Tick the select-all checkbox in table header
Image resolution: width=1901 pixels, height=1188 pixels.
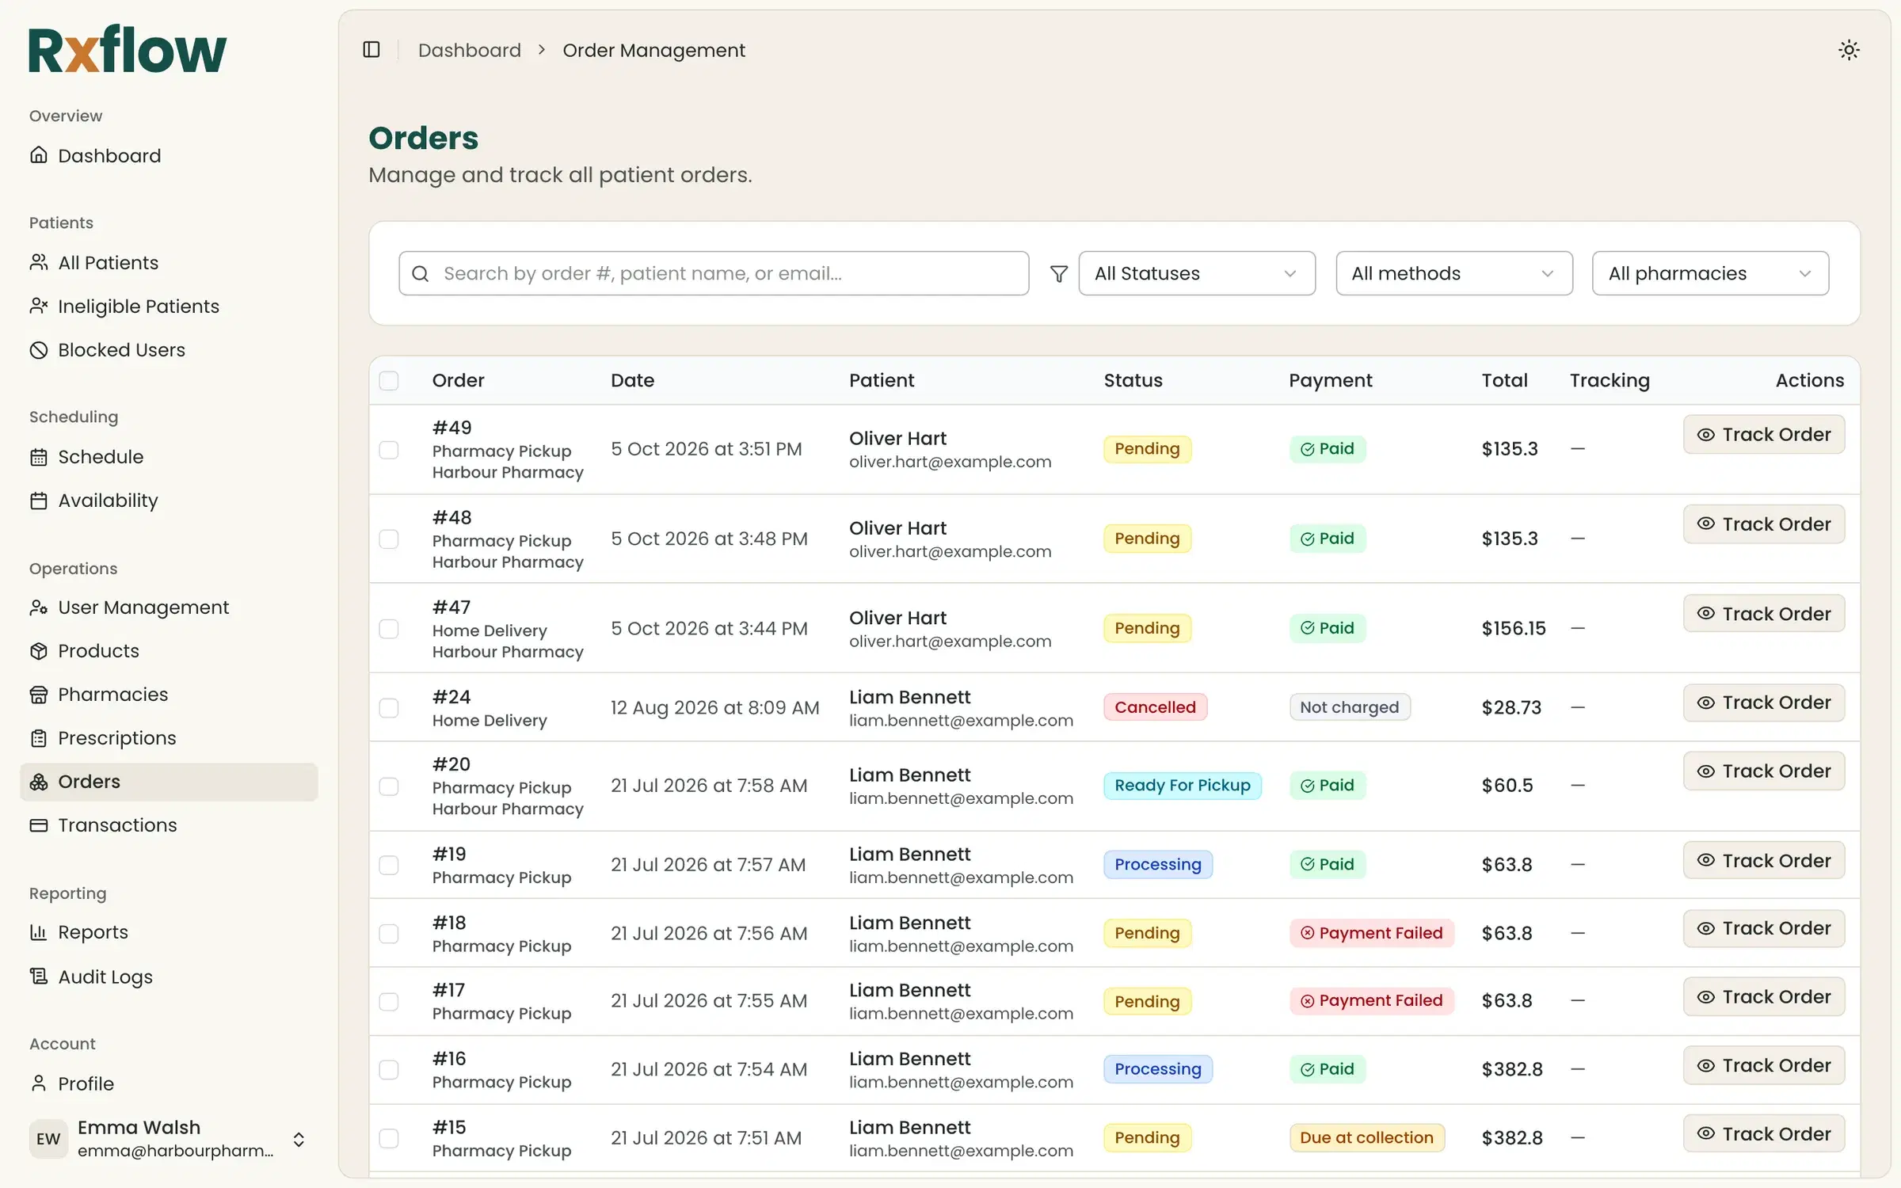tap(389, 380)
